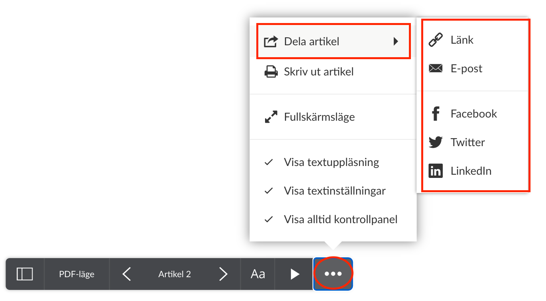
Task: Click the printer icon
Action: point(271,72)
